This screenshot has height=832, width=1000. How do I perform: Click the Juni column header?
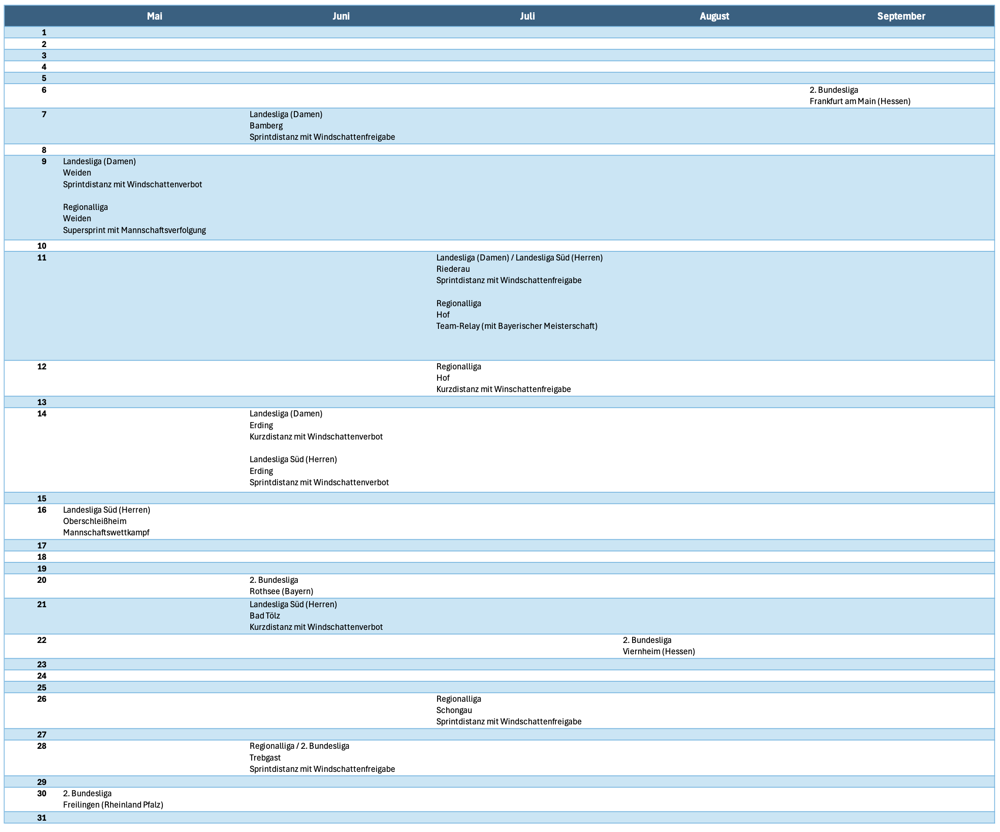pos(341,16)
